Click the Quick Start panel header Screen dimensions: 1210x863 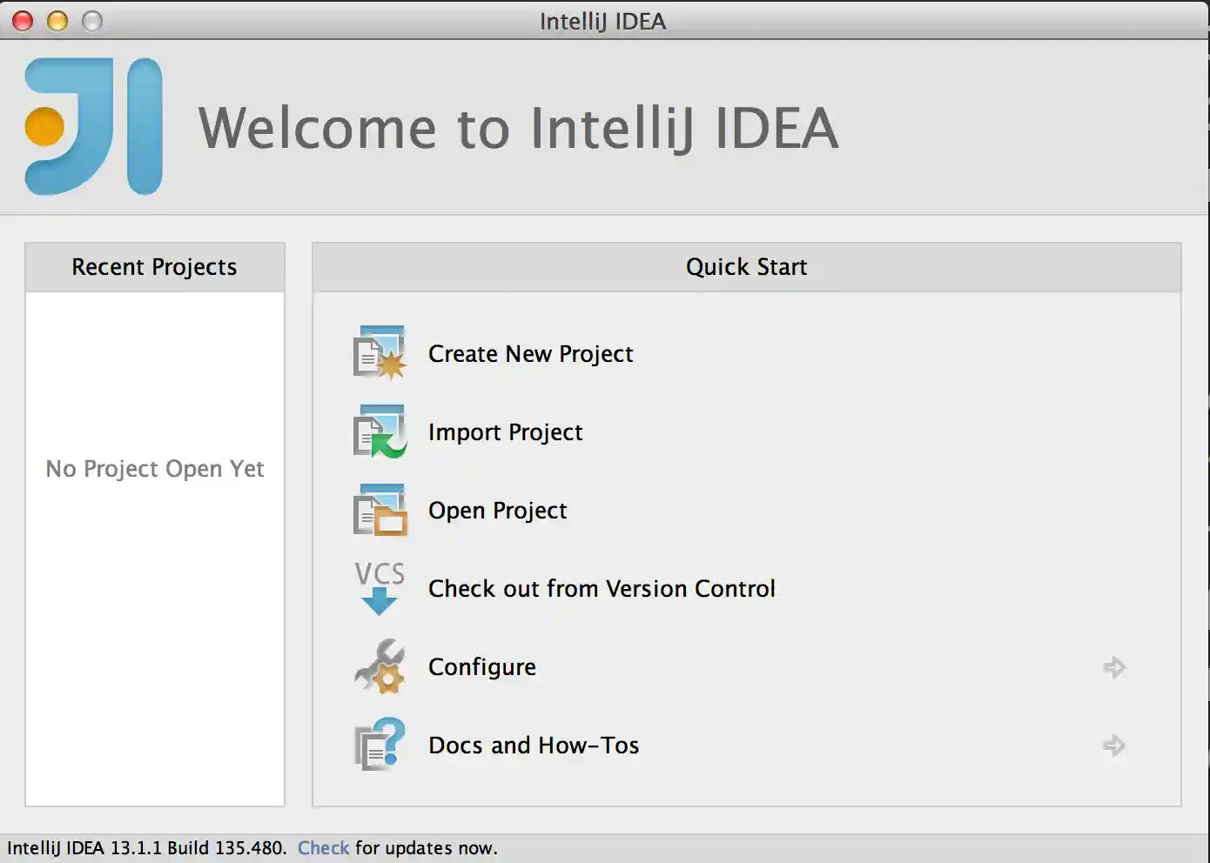click(746, 267)
